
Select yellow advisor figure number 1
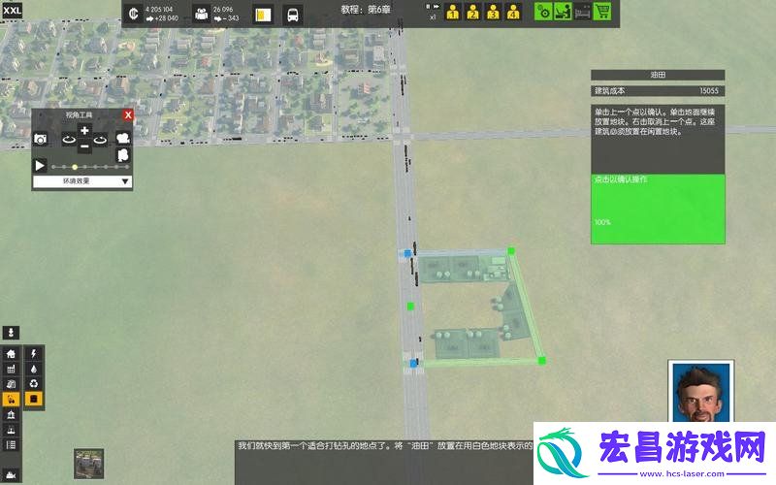point(452,12)
